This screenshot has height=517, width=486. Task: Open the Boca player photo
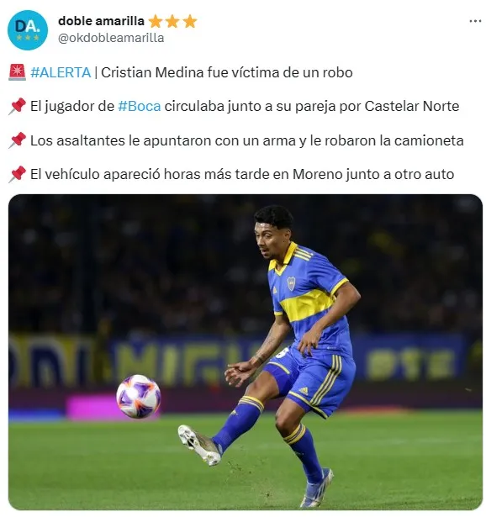246,351
